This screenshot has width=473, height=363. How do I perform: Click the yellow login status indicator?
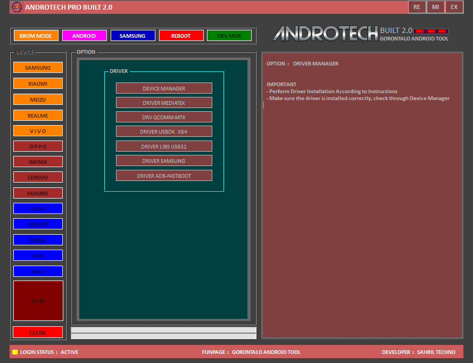click(15, 352)
